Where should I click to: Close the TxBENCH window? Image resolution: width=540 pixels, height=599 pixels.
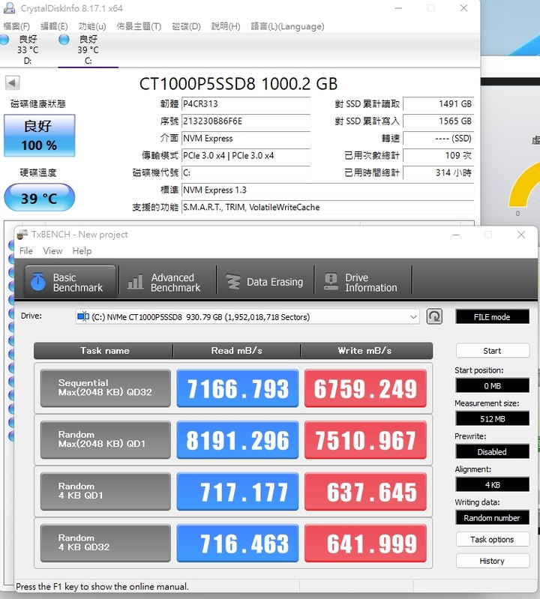coord(521,234)
